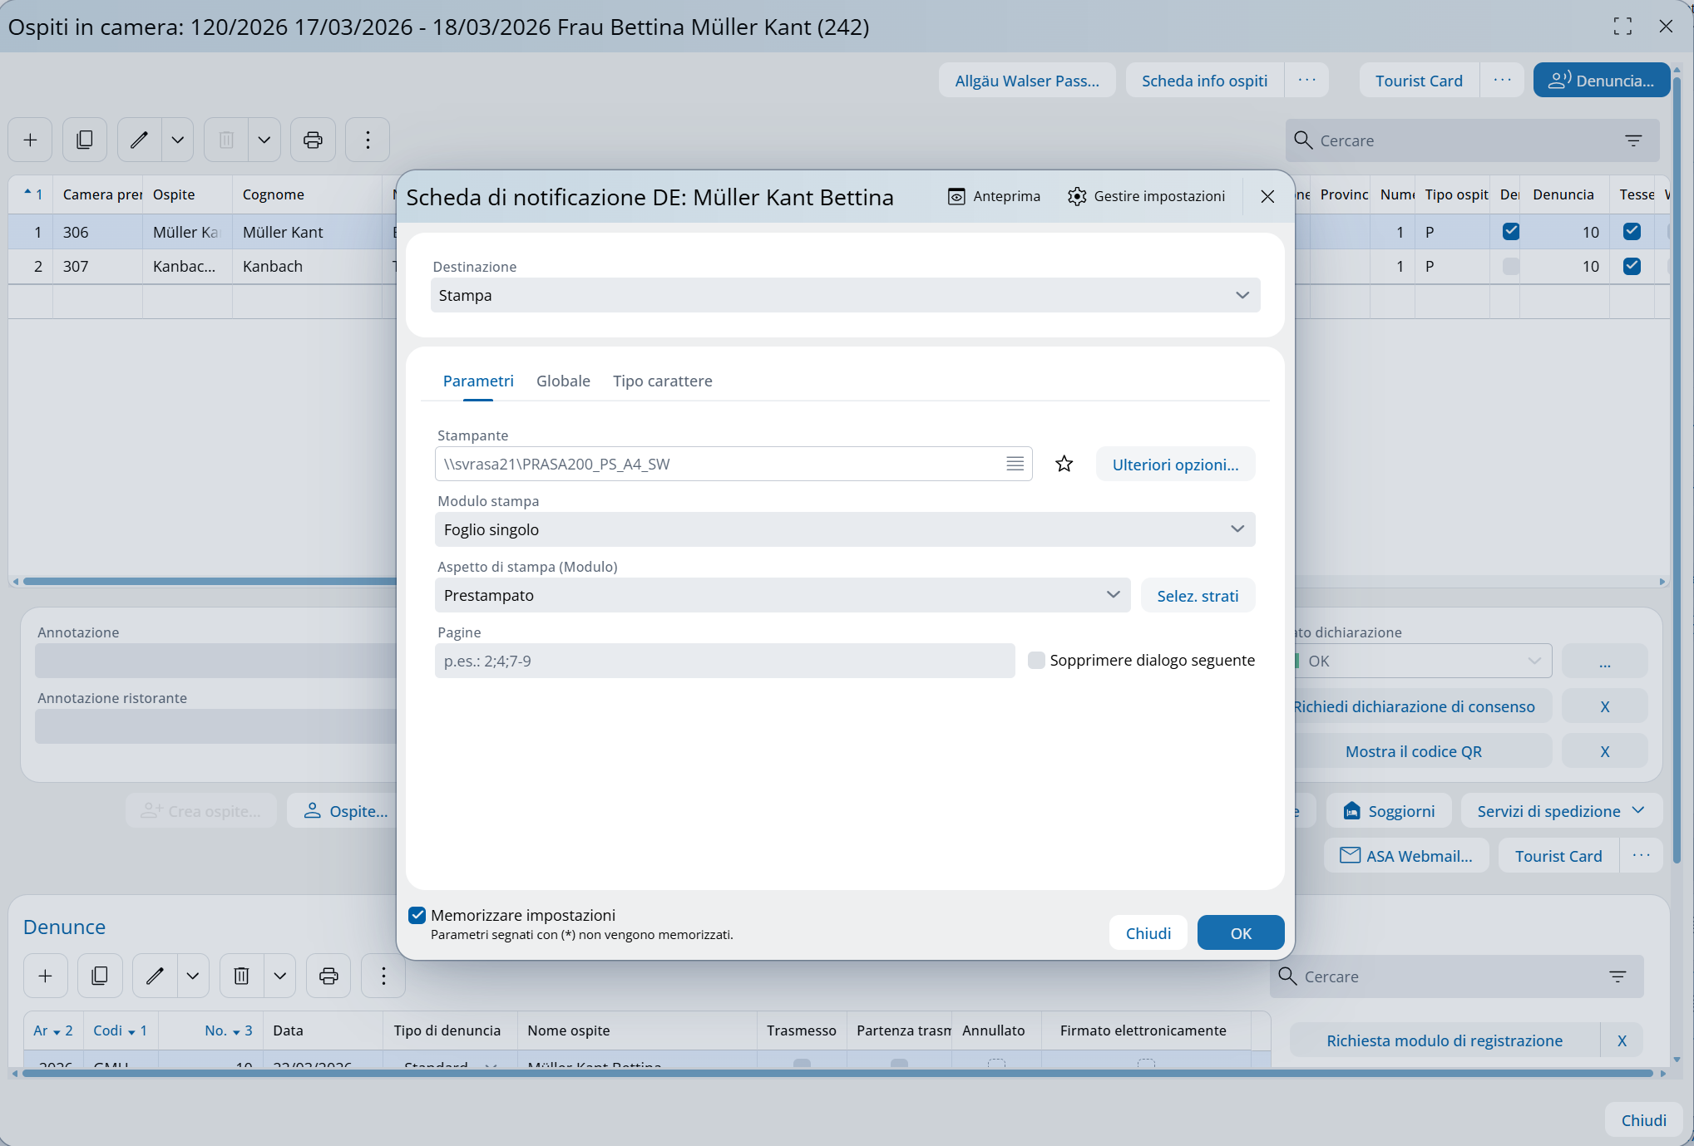Toggle Memorizzare impostazioni checkbox
This screenshot has height=1146, width=1694.
417,915
